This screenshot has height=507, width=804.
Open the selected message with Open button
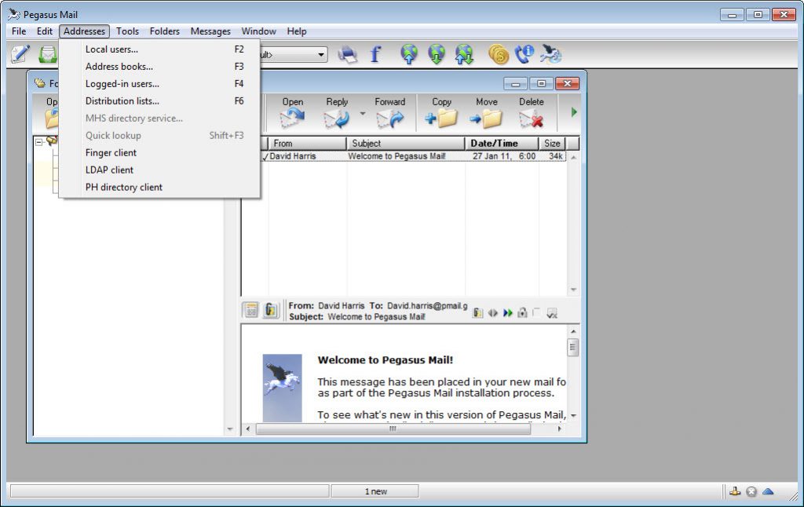click(292, 112)
